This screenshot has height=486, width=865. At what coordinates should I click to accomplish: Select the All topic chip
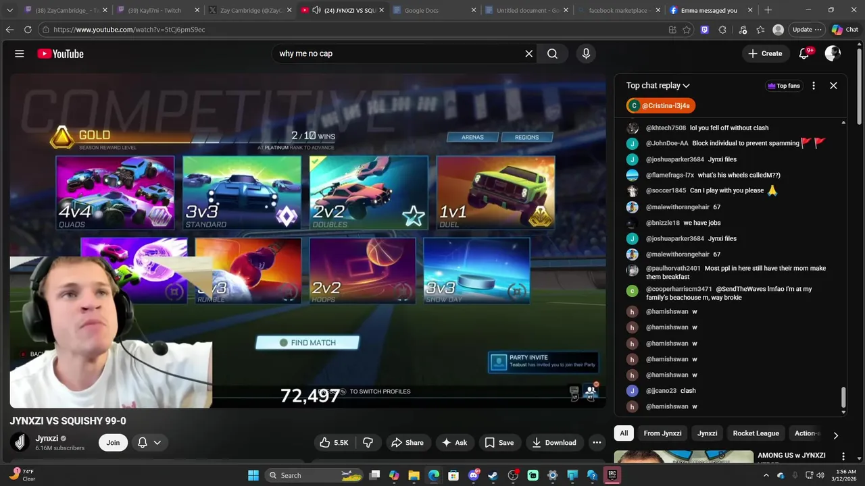(624, 433)
